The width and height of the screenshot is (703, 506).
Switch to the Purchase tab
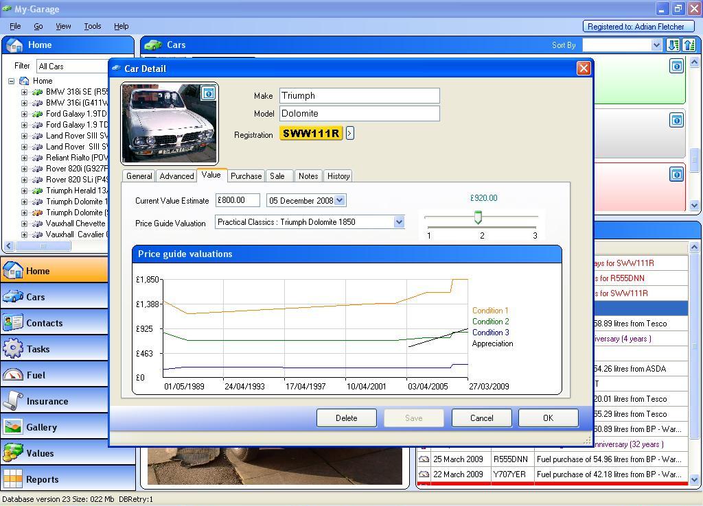pyautogui.click(x=246, y=176)
